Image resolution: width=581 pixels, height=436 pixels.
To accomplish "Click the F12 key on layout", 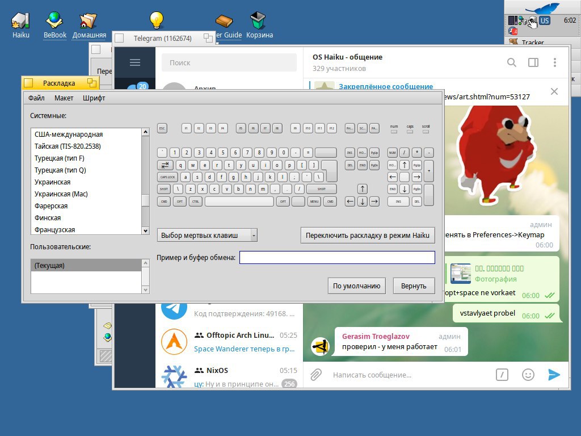I will 331,128.
